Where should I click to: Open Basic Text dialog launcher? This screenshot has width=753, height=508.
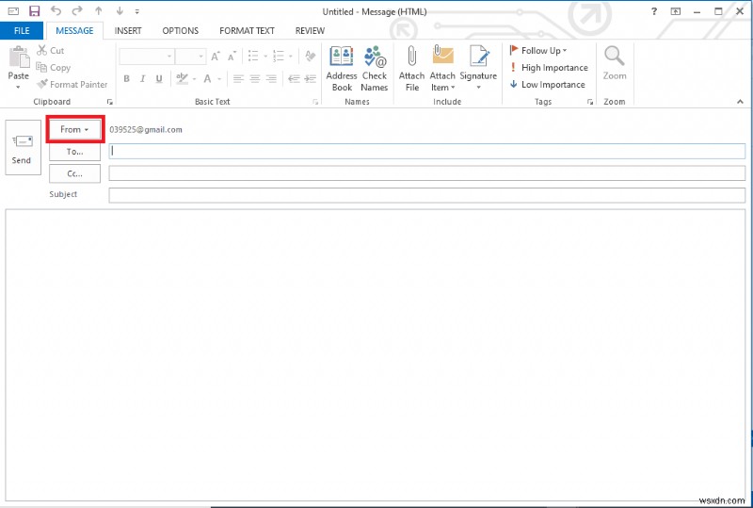click(x=315, y=102)
